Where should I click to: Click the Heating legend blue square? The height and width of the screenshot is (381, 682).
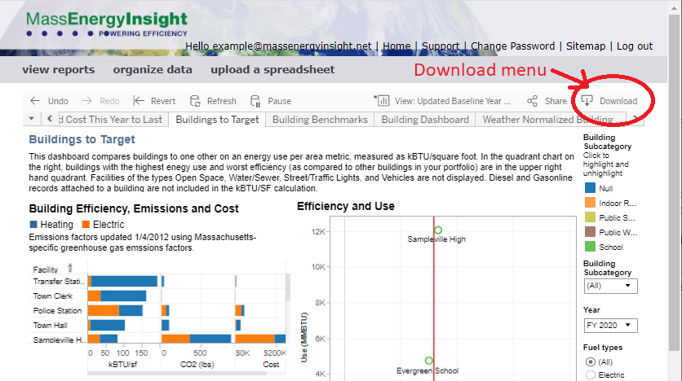click(x=33, y=225)
